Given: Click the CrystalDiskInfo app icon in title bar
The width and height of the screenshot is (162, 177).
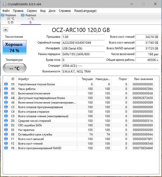Looking at the screenshot, I should tap(5, 4).
